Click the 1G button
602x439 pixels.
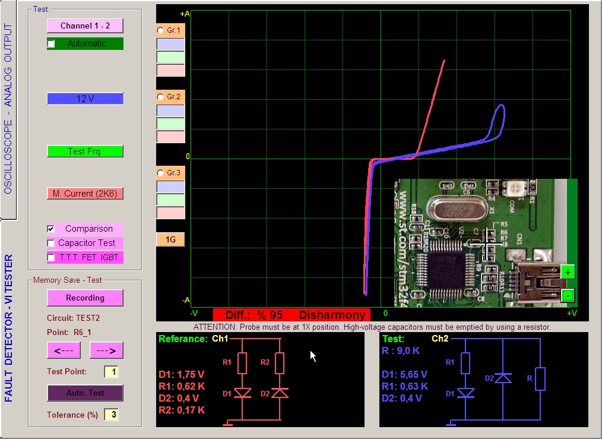[x=170, y=239]
